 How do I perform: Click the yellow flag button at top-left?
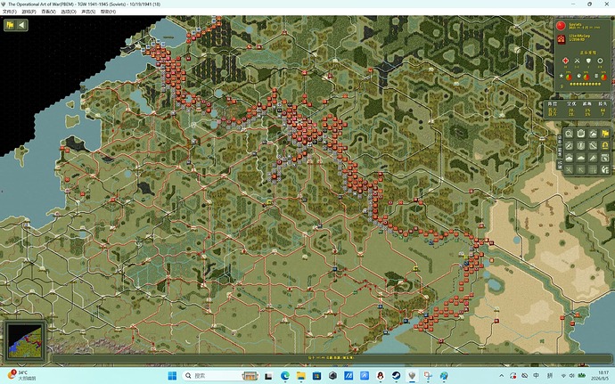[x=10, y=25]
